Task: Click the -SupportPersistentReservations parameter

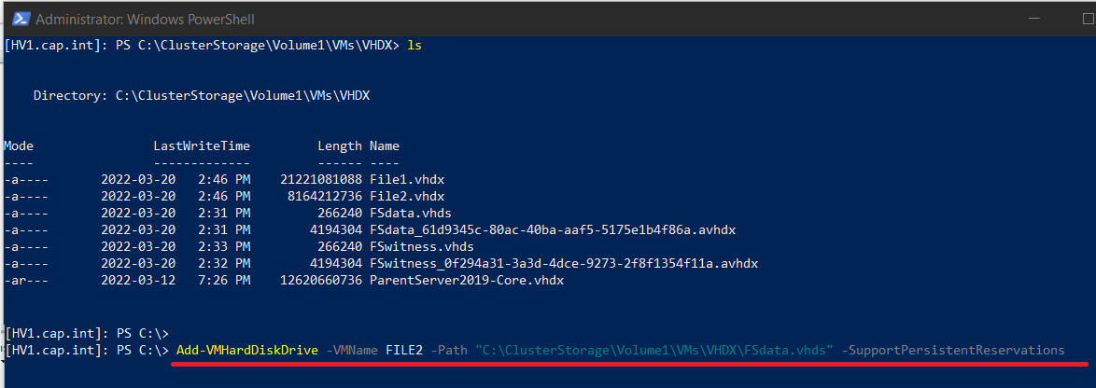Action: 953,350
